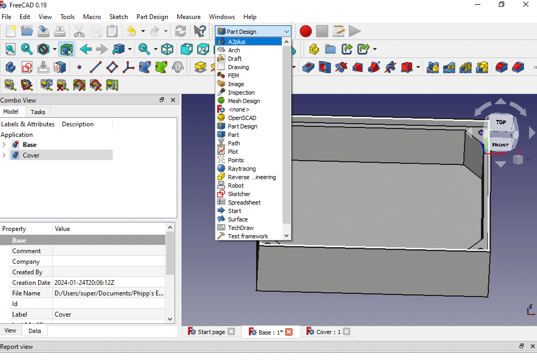537x361 pixels.
Task: Select OpenSCAD workbench from list
Action: click(x=249, y=118)
